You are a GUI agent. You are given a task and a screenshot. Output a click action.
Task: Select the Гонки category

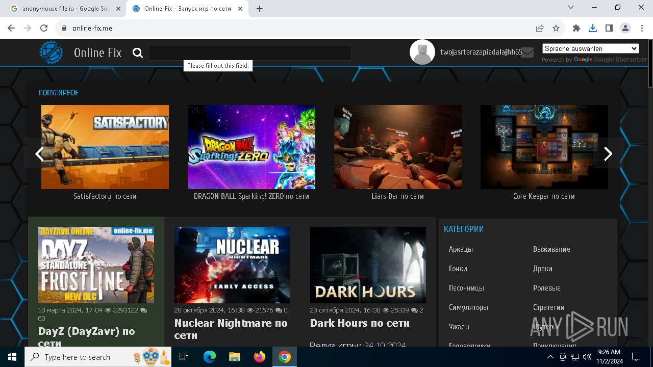coord(458,269)
